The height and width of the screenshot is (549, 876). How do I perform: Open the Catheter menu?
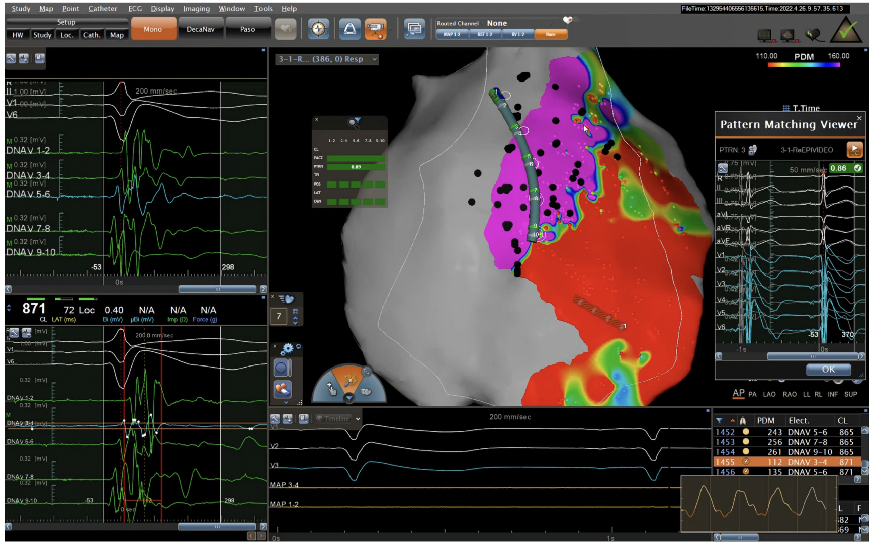point(102,9)
